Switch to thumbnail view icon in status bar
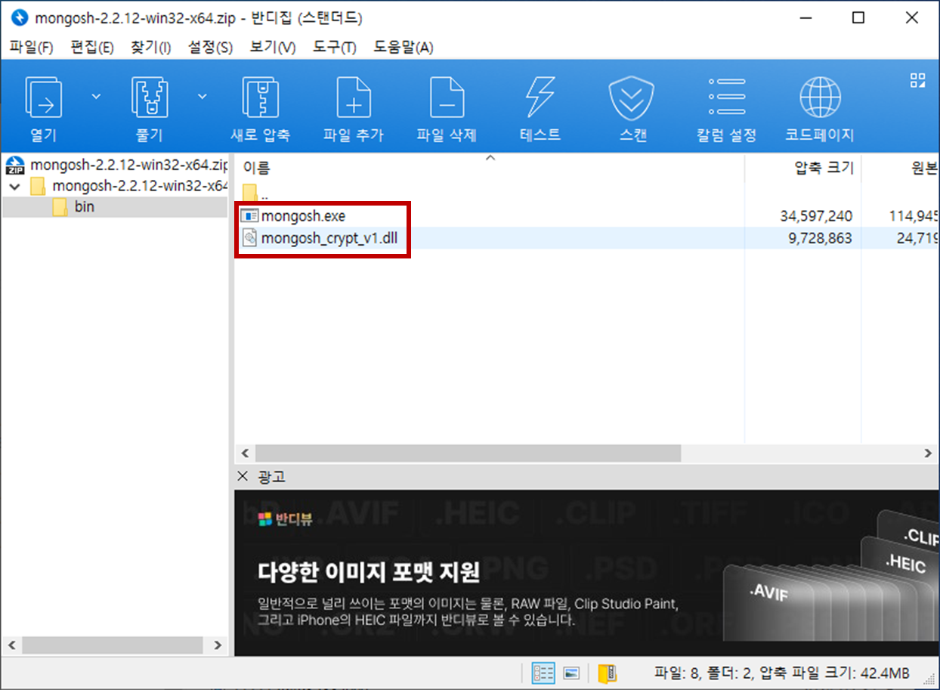 tap(571, 673)
